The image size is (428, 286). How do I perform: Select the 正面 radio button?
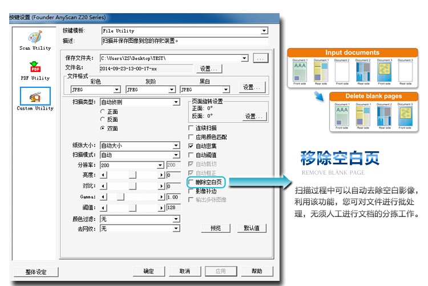coord(103,111)
